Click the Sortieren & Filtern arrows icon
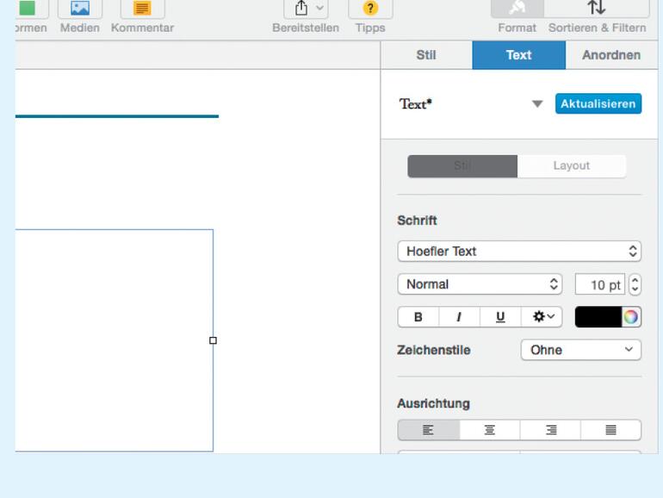663x498 pixels. coord(597,8)
